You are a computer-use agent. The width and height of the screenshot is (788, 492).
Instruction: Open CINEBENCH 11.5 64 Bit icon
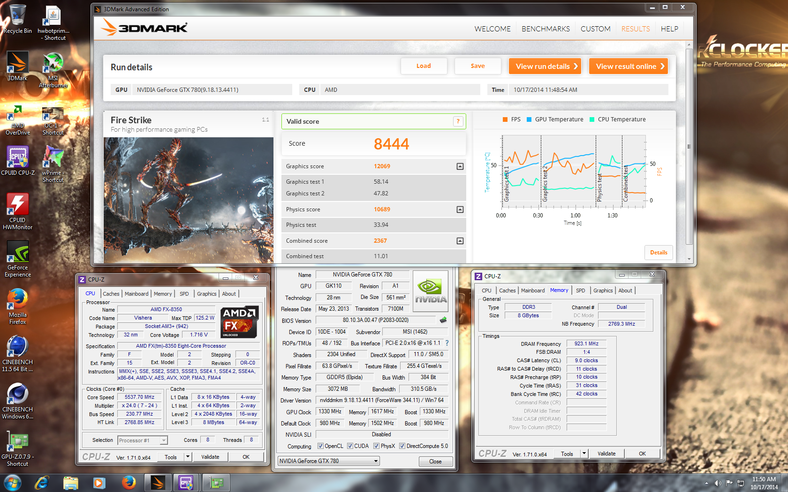[x=17, y=354]
